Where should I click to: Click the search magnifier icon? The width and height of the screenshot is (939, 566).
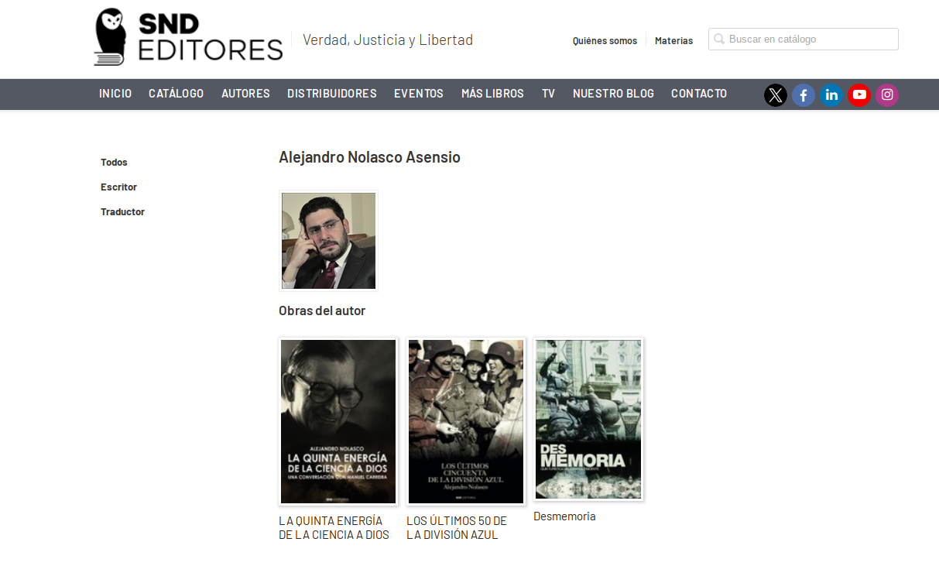[x=719, y=39]
